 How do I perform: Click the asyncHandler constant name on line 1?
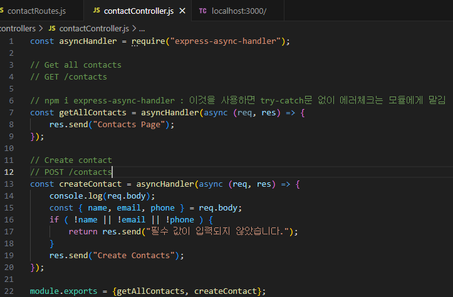point(88,41)
